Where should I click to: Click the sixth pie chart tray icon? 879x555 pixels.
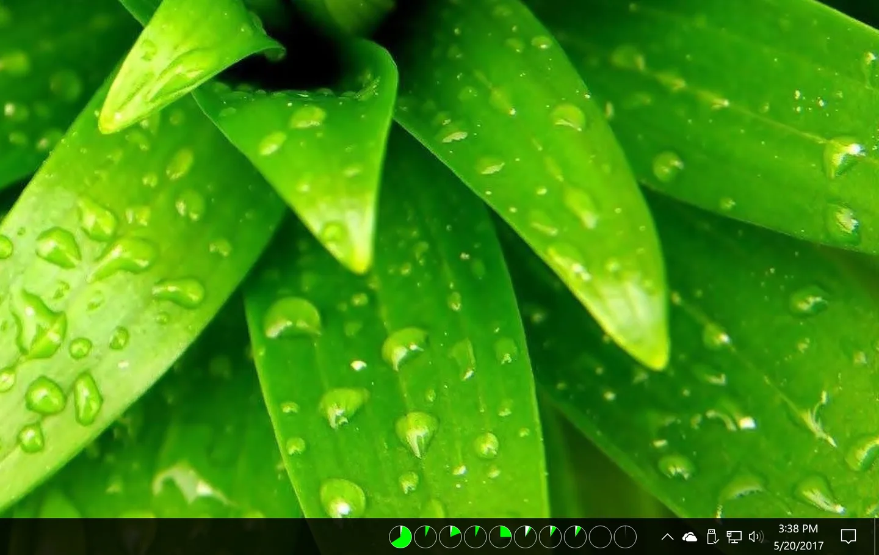point(526,537)
